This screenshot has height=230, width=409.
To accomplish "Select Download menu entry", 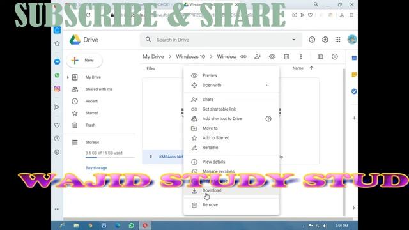I will (231, 190).
